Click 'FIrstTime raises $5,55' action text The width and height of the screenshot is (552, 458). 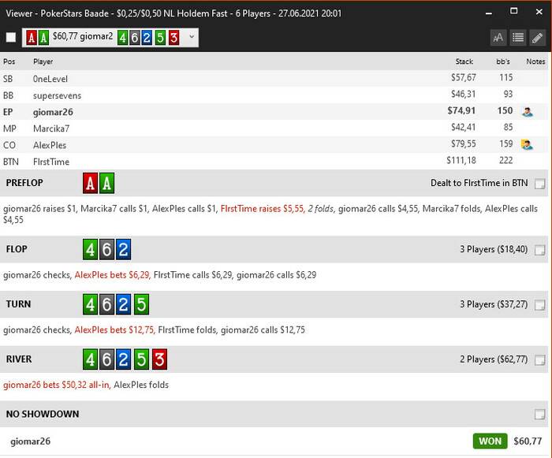263,209
